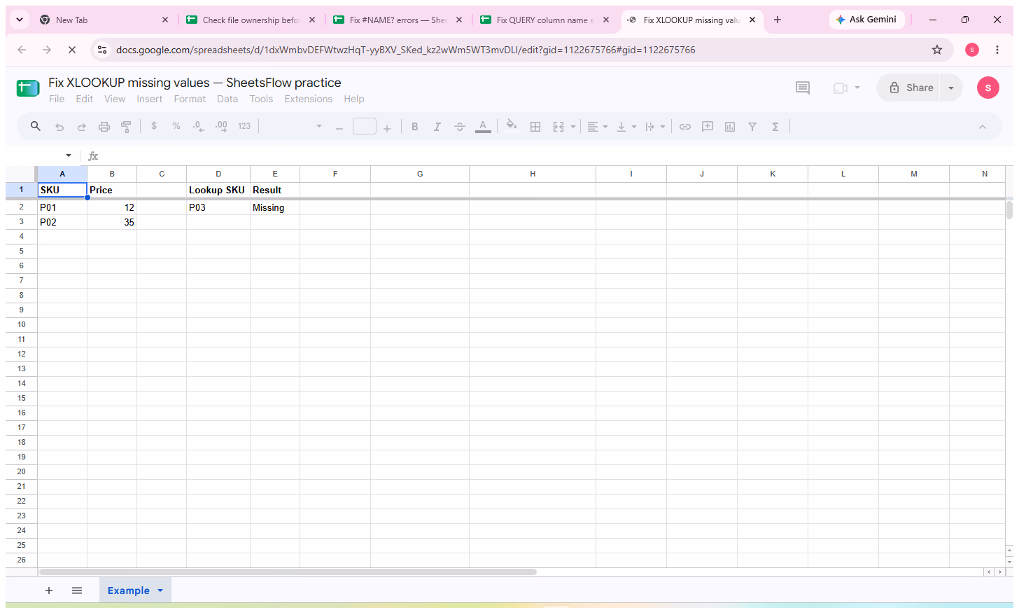Image resolution: width=1019 pixels, height=608 pixels.
Task: Show all sheets list icon
Action: pyautogui.click(x=77, y=590)
